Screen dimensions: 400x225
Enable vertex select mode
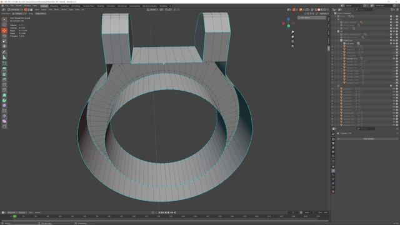coord(26,10)
